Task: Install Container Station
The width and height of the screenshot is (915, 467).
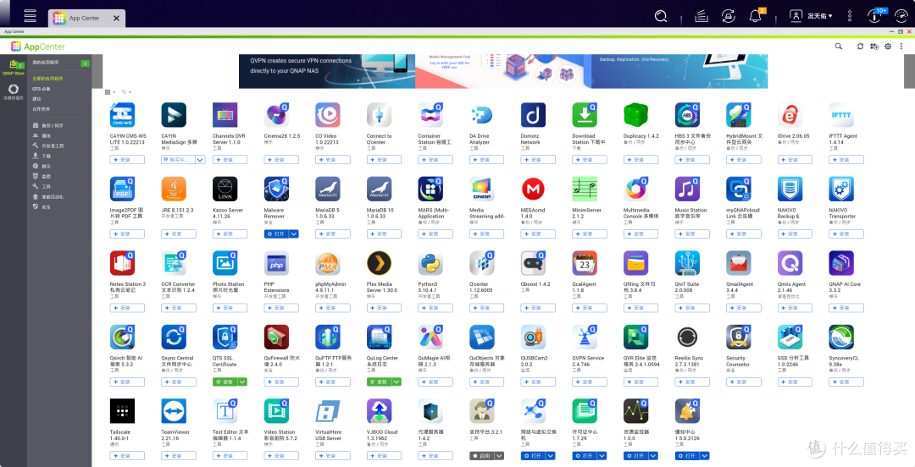Action: point(435,160)
